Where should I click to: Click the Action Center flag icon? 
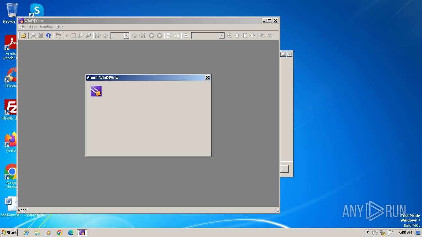pos(391,233)
